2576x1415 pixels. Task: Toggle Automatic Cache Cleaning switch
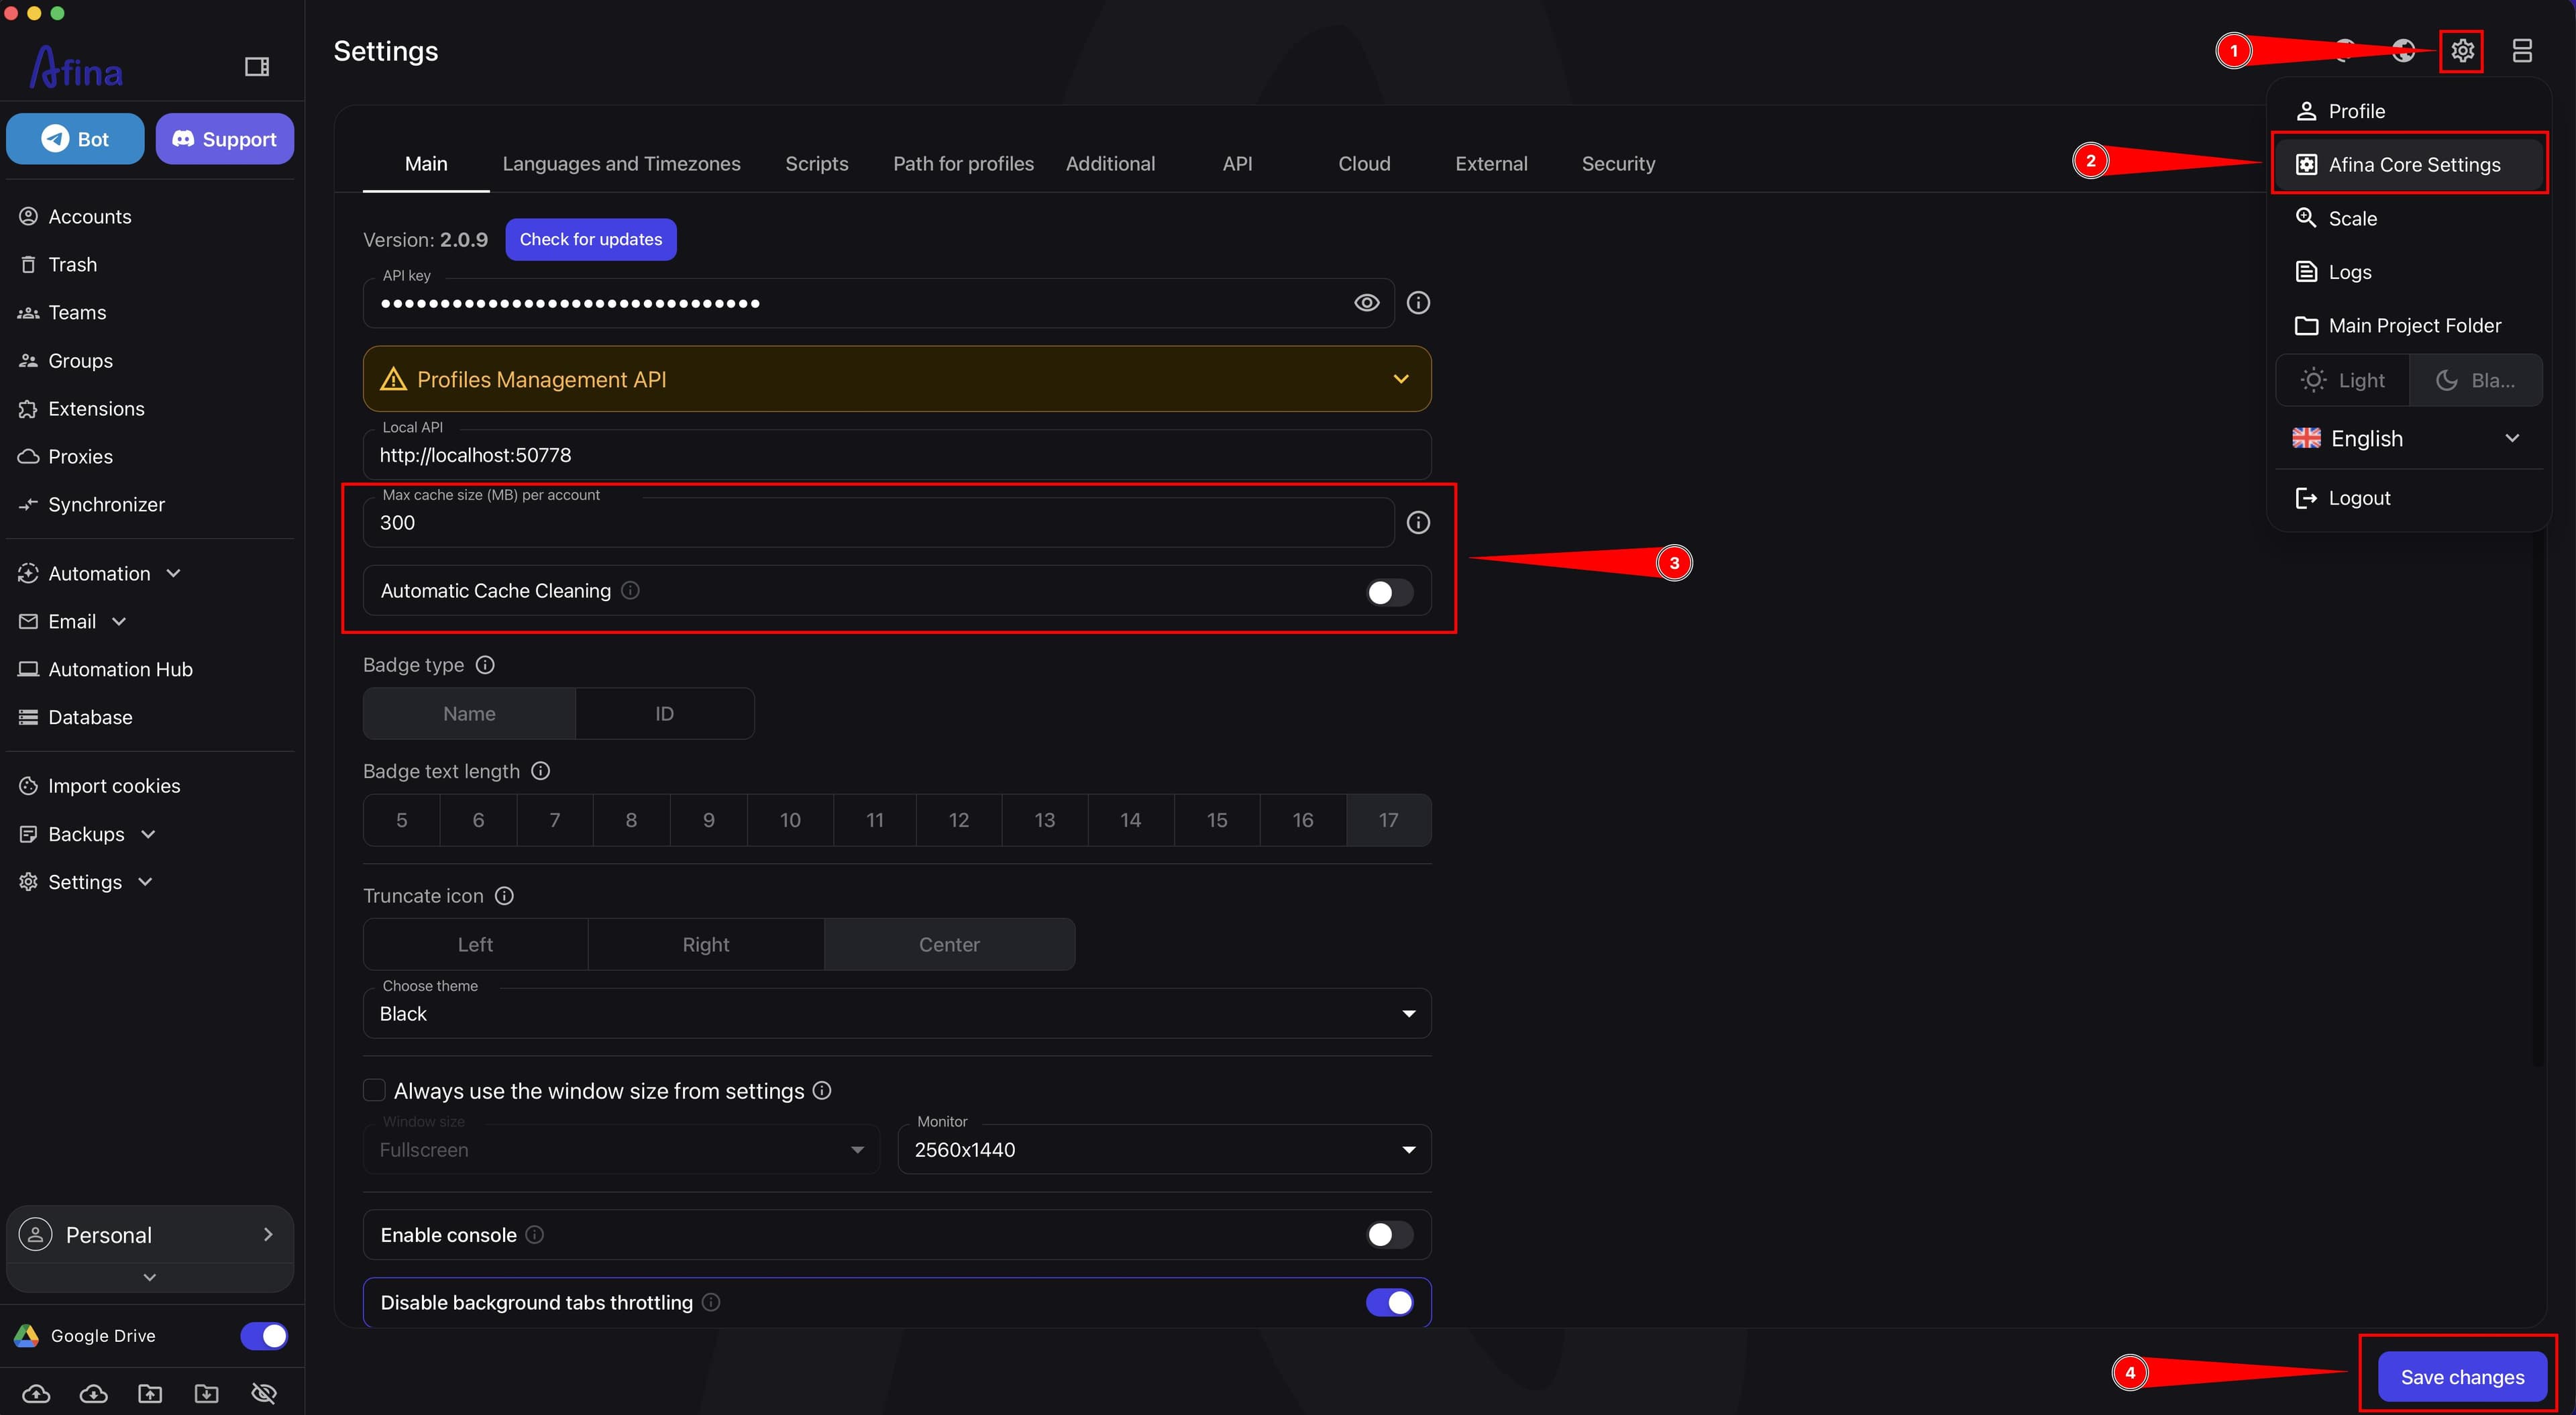(1389, 592)
